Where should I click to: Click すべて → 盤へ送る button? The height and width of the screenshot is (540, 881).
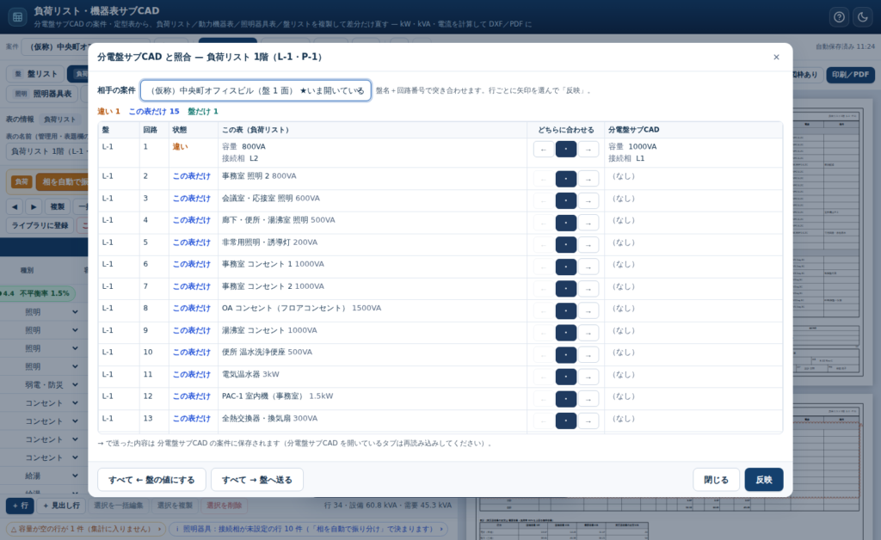(x=256, y=480)
